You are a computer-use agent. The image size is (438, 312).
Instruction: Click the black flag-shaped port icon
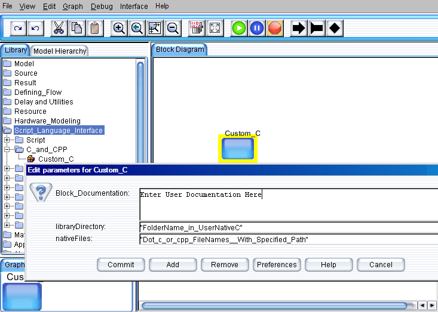[x=317, y=28]
